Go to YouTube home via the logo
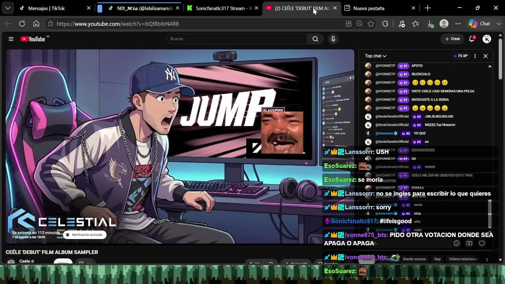This screenshot has height=284, width=505. (x=33, y=39)
